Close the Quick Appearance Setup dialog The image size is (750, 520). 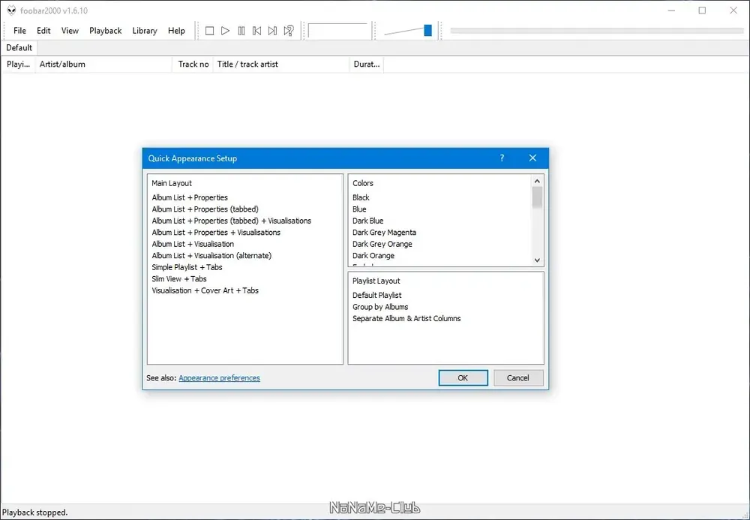click(532, 158)
